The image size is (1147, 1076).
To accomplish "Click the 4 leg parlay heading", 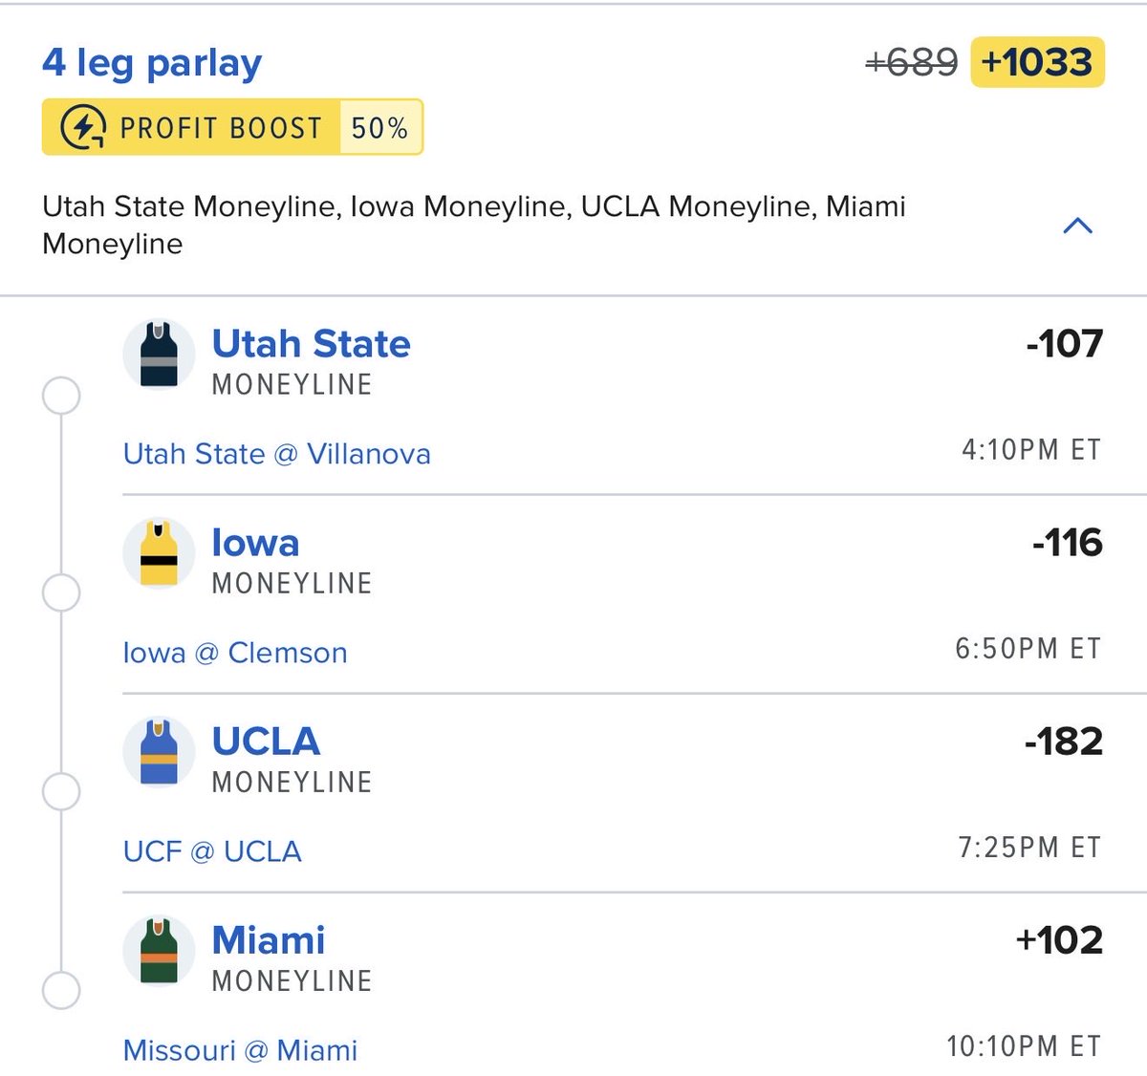I will [x=152, y=63].
